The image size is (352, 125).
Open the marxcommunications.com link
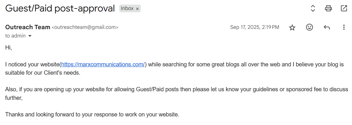point(103,64)
